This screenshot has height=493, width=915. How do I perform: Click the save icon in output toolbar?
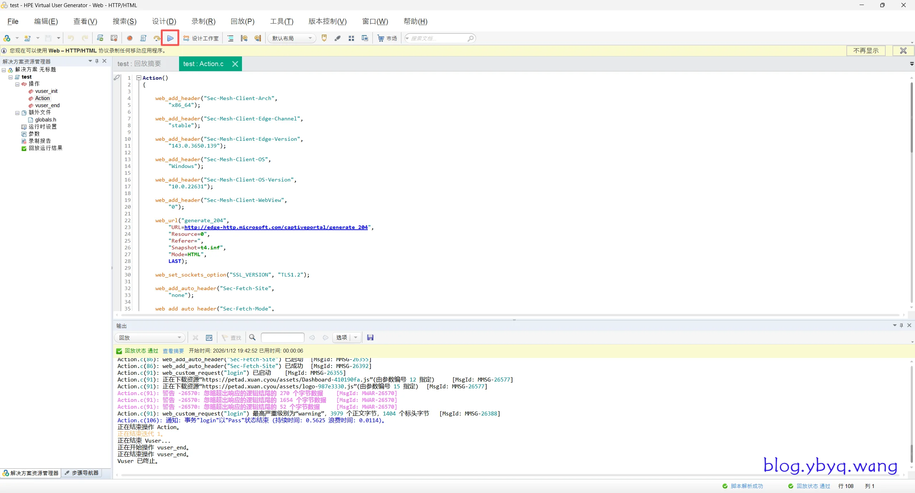click(370, 338)
